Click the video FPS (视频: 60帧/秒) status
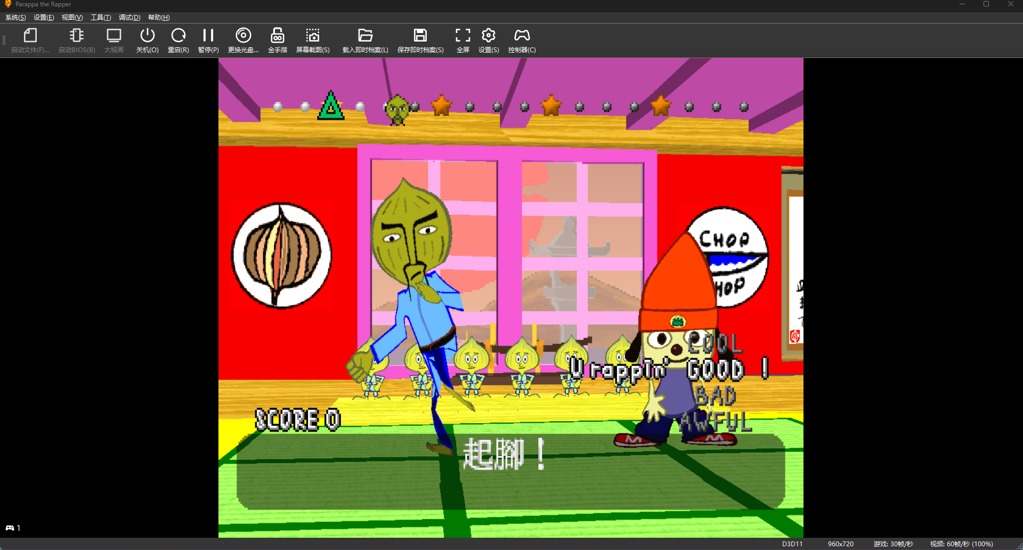Image resolution: width=1023 pixels, height=550 pixels. coord(962,544)
